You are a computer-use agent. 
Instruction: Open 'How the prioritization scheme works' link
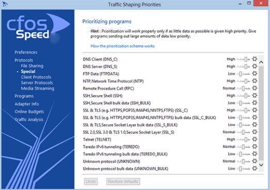coord(122,46)
